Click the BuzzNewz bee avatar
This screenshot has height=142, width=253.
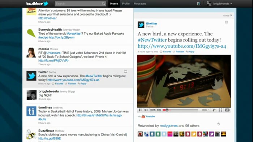tap(31, 134)
